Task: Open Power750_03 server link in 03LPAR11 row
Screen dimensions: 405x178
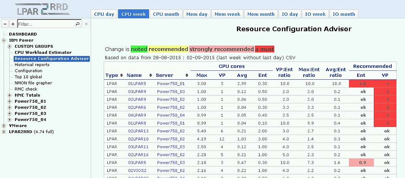Action: [x=171, y=147]
